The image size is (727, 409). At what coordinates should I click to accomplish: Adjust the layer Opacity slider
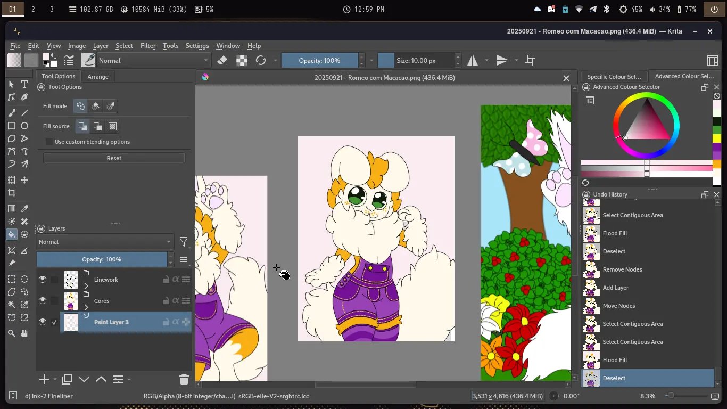tap(102, 259)
